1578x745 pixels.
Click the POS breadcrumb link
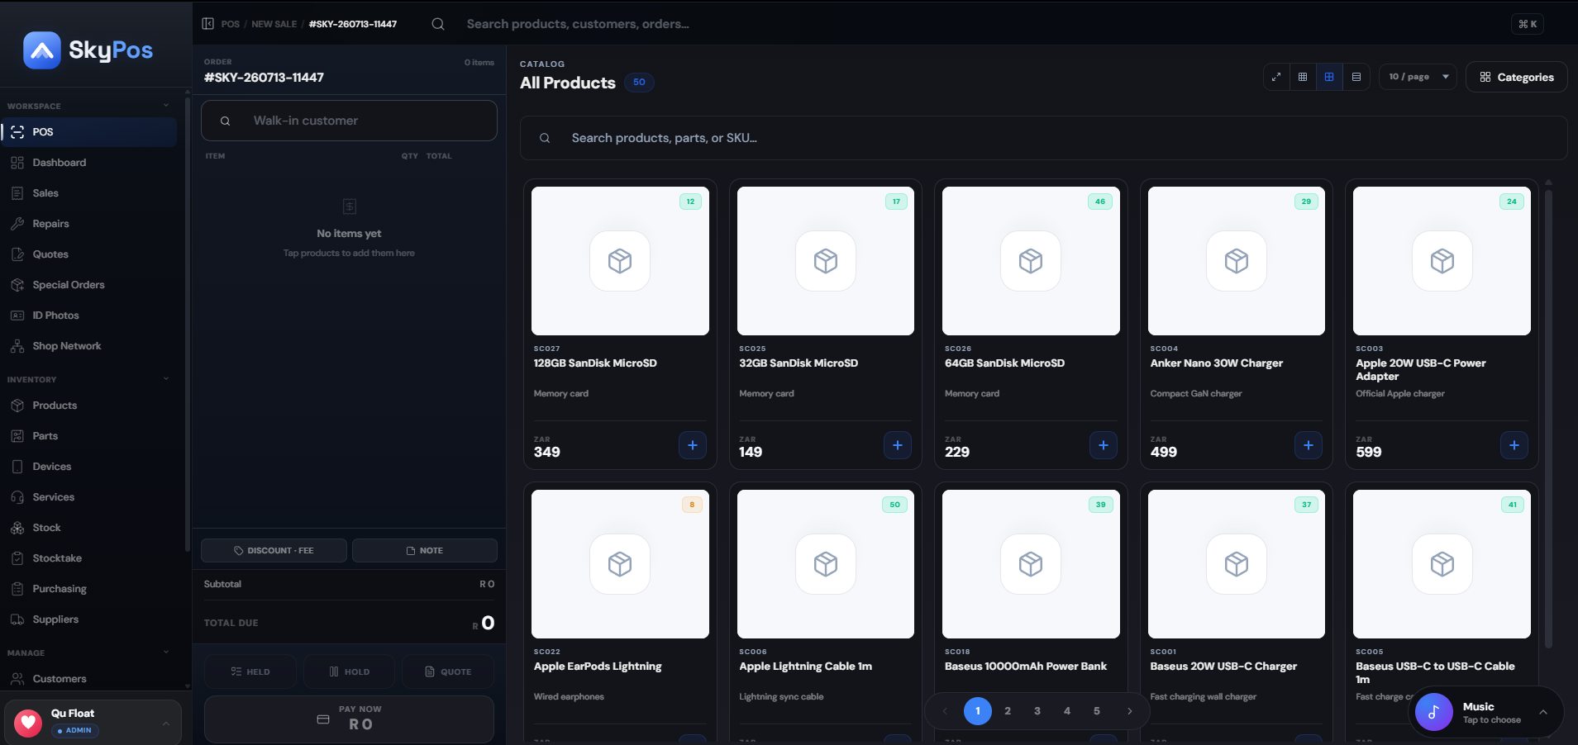coord(231,24)
